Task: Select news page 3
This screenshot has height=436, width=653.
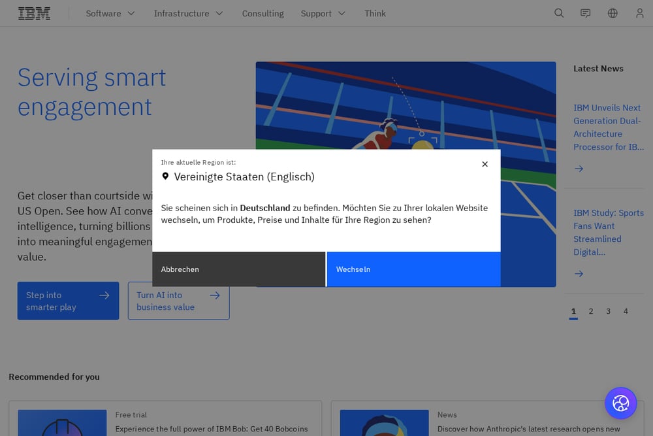Action: coord(609,311)
